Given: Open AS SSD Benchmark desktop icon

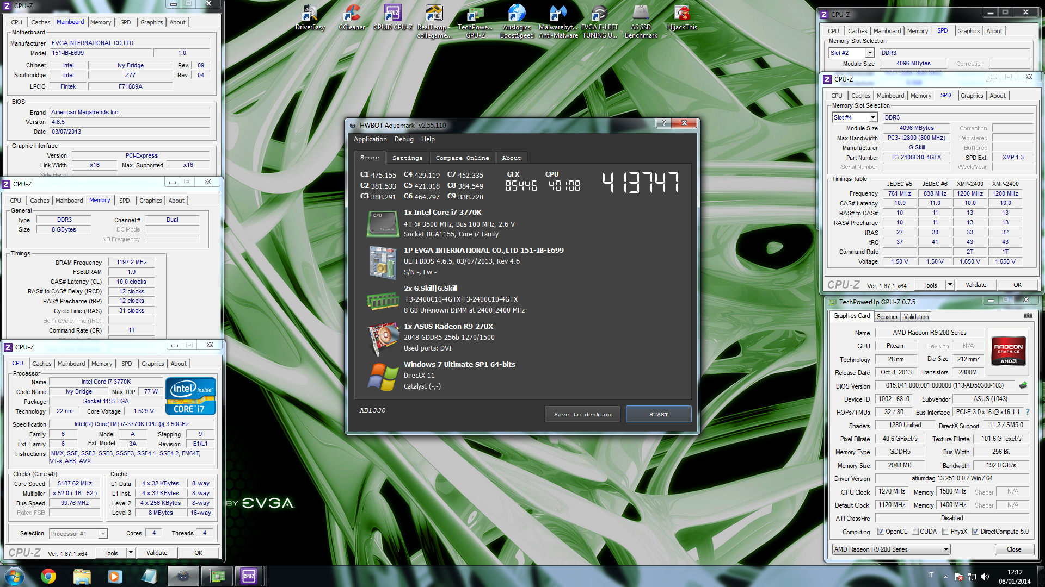Looking at the screenshot, I should pyautogui.click(x=641, y=21).
